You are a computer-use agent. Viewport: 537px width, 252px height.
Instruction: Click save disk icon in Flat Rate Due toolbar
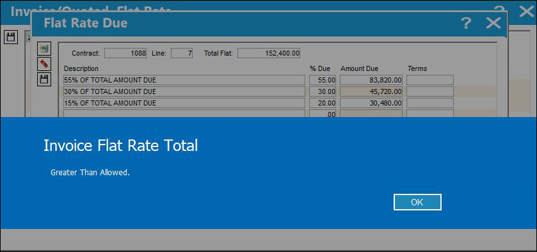click(44, 79)
